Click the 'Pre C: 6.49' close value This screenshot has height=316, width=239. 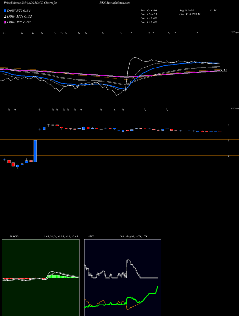tap(149, 22)
